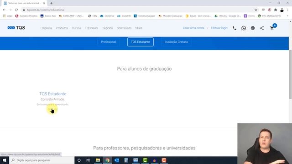Close the current browser tab
The image size is (292, 164).
tap(44, 3)
